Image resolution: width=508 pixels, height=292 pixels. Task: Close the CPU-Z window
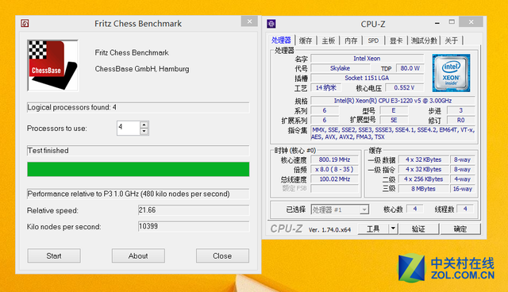471,21
